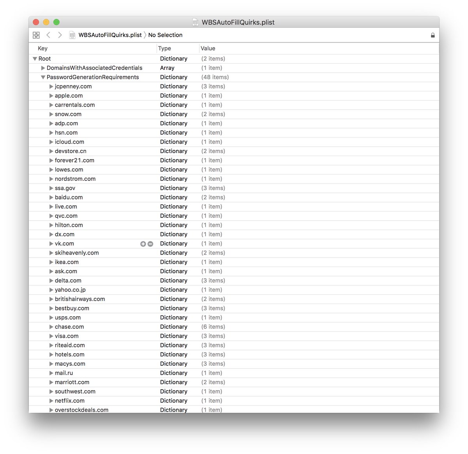468x454 pixels.
Task: Collapse the Root disclosure triangle
Action: (x=35, y=59)
